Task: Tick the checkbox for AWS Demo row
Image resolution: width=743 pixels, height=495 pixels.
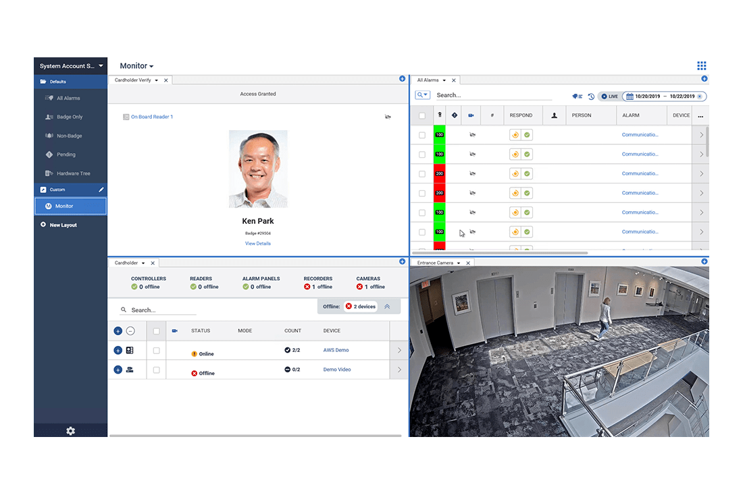Action: (156, 351)
